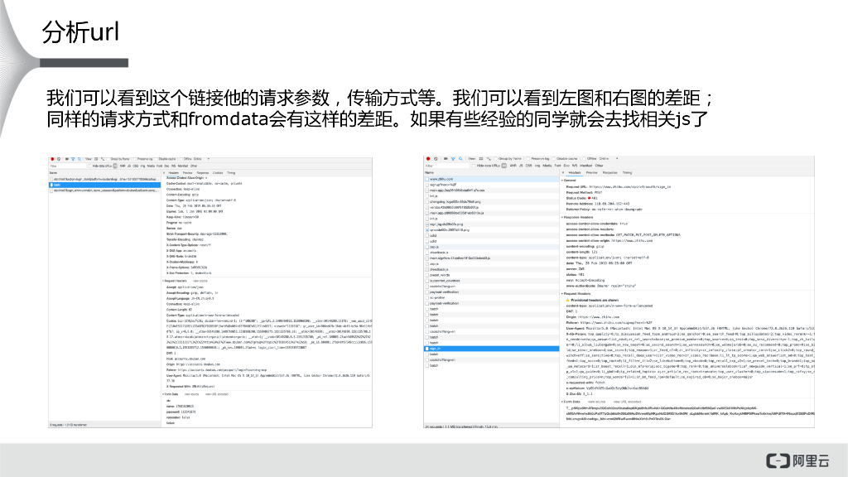The width and height of the screenshot is (848, 477).
Task: Open the Preview tab in left DevTools
Action: click(187, 173)
